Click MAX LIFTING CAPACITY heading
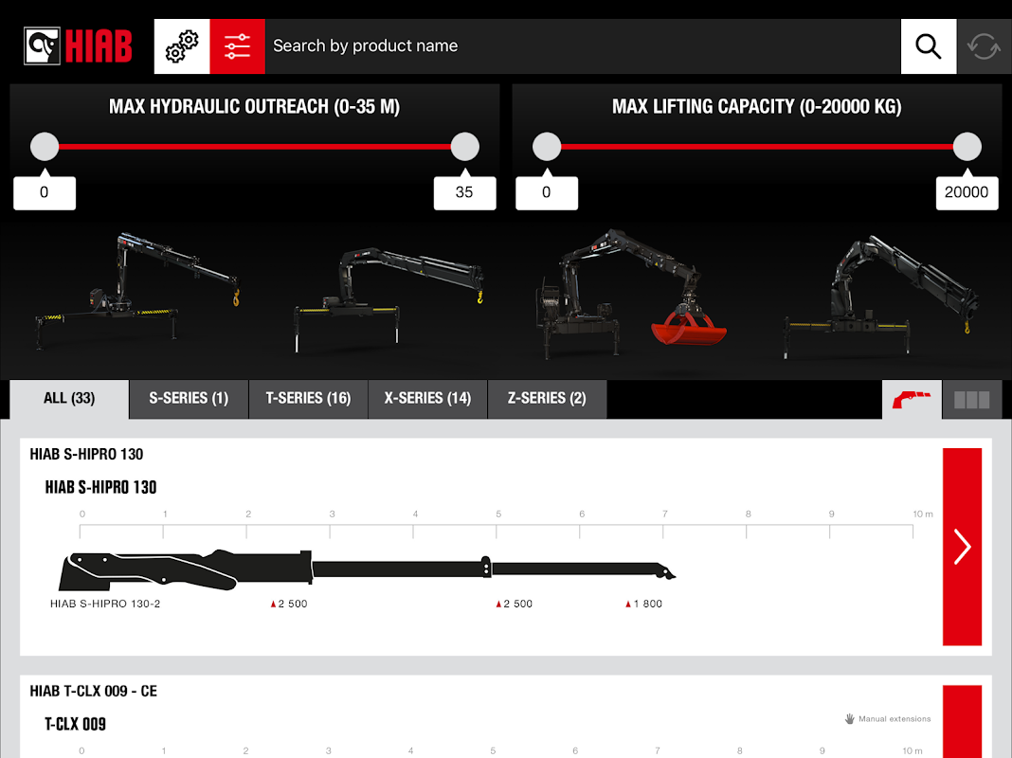 [756, 106]
